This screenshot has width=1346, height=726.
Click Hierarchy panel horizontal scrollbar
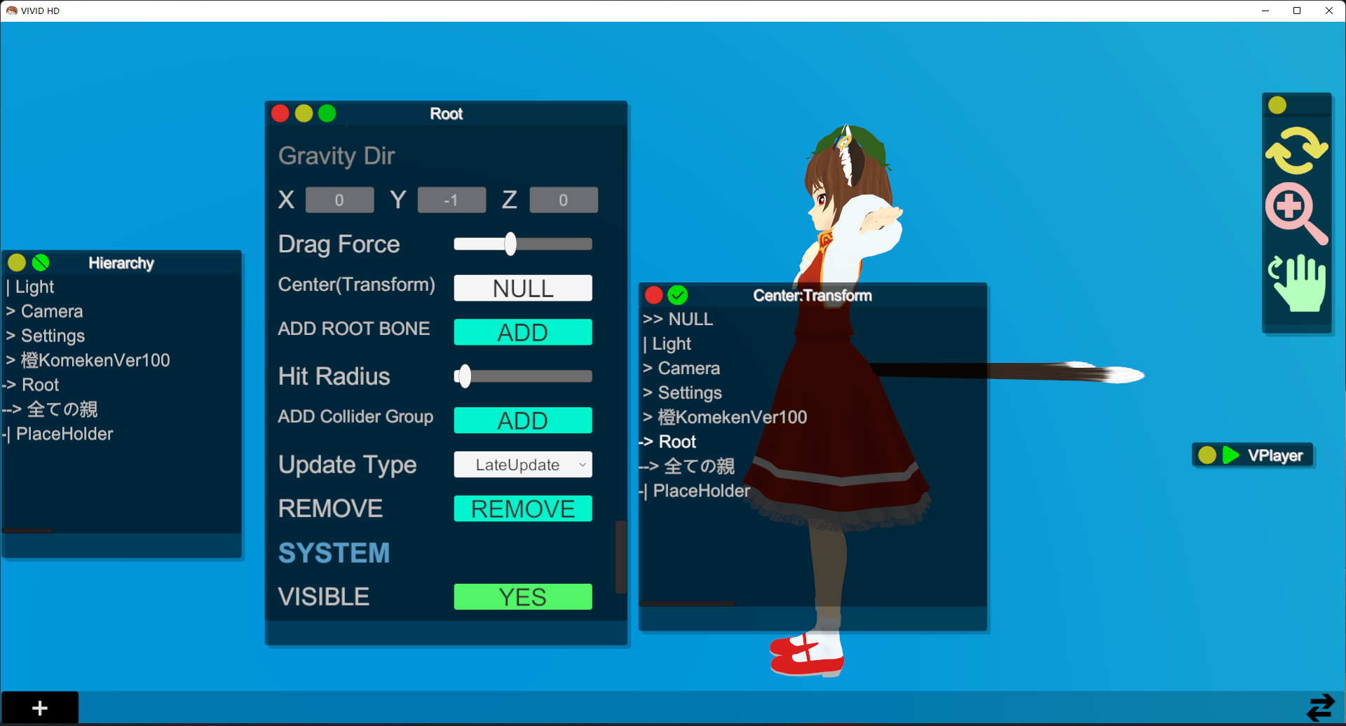click(28, 530)
